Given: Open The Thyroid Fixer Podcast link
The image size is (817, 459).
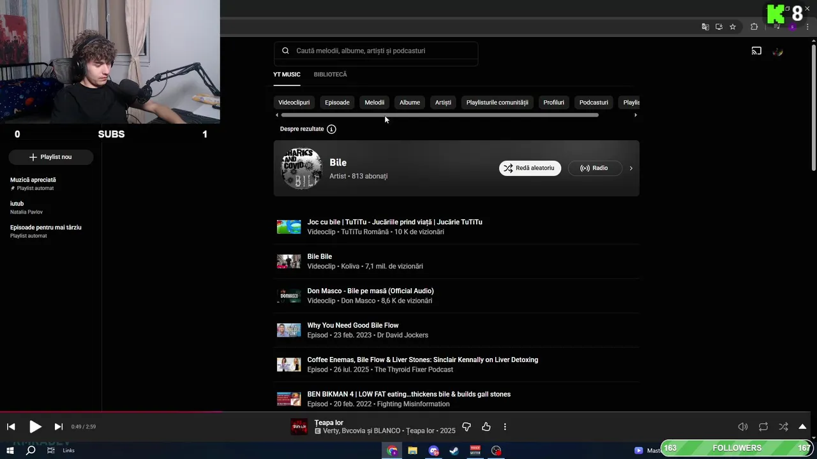Looking at the screenshot, I should pos(414,370).
